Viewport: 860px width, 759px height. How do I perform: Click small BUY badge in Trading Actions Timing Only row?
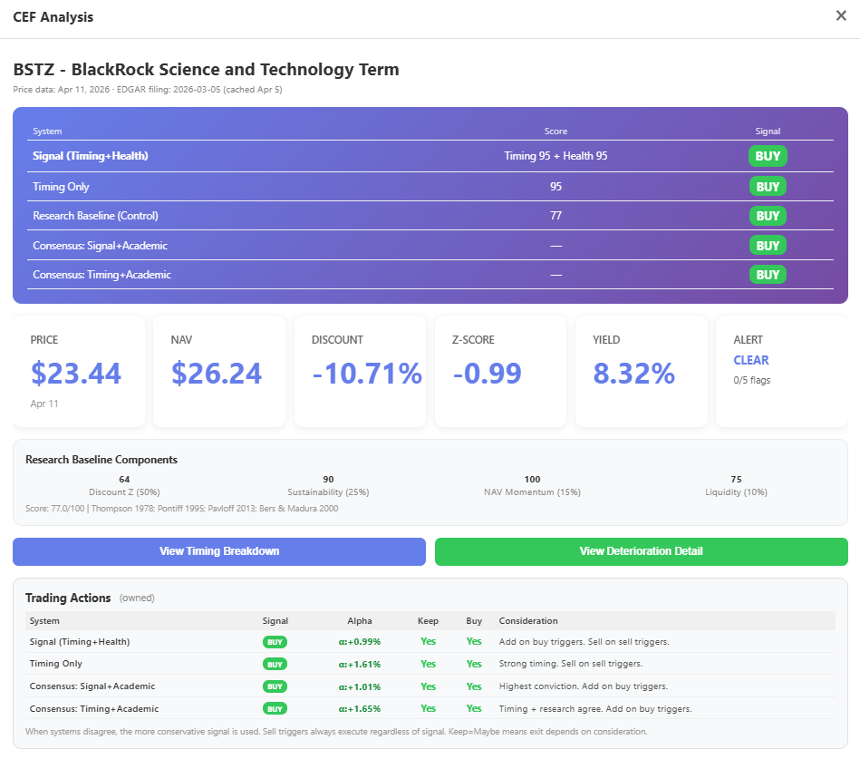[x=275, y=664]
